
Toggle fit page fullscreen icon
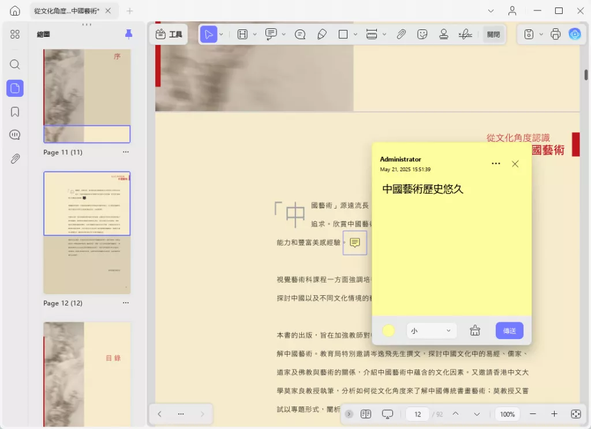[x=576, y=414]
